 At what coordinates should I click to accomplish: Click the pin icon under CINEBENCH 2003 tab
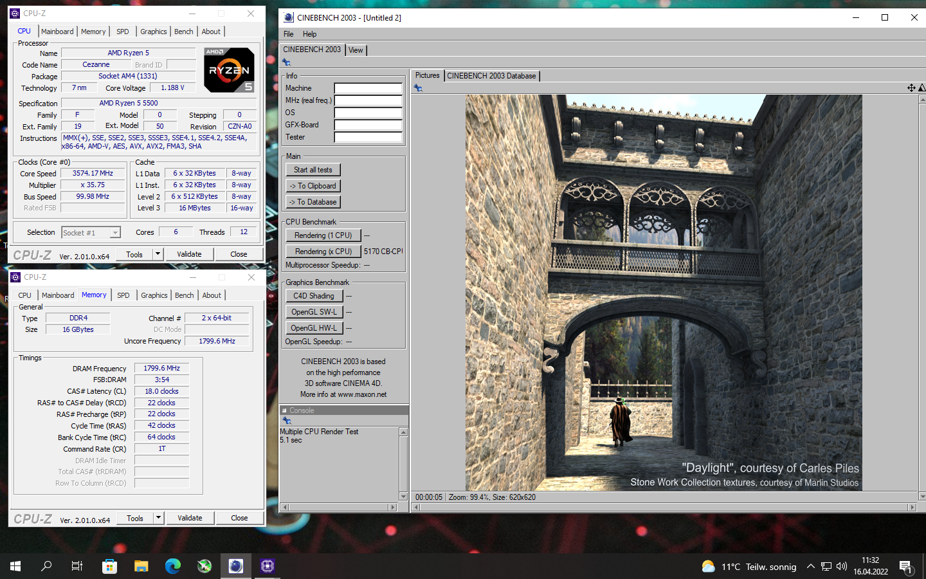287,62
